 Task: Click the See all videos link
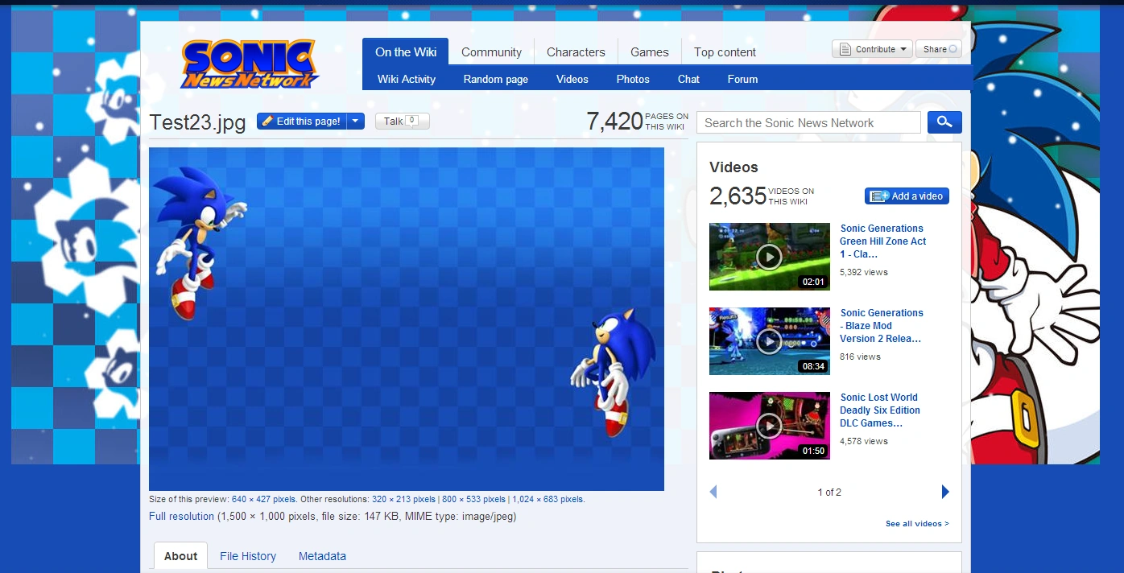pyautogui.click(x=916, y=524)
